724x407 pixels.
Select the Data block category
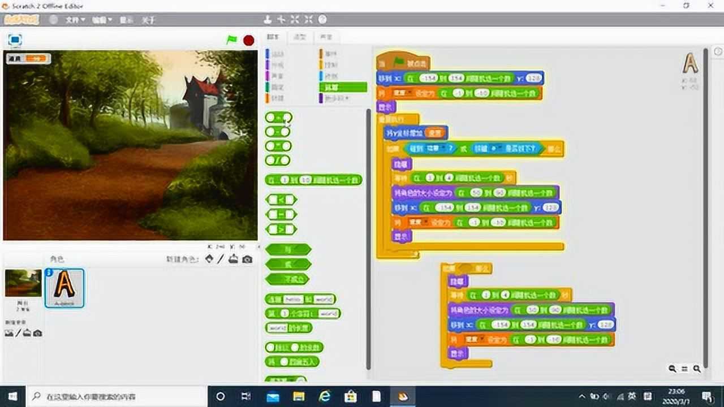(288, 98)
